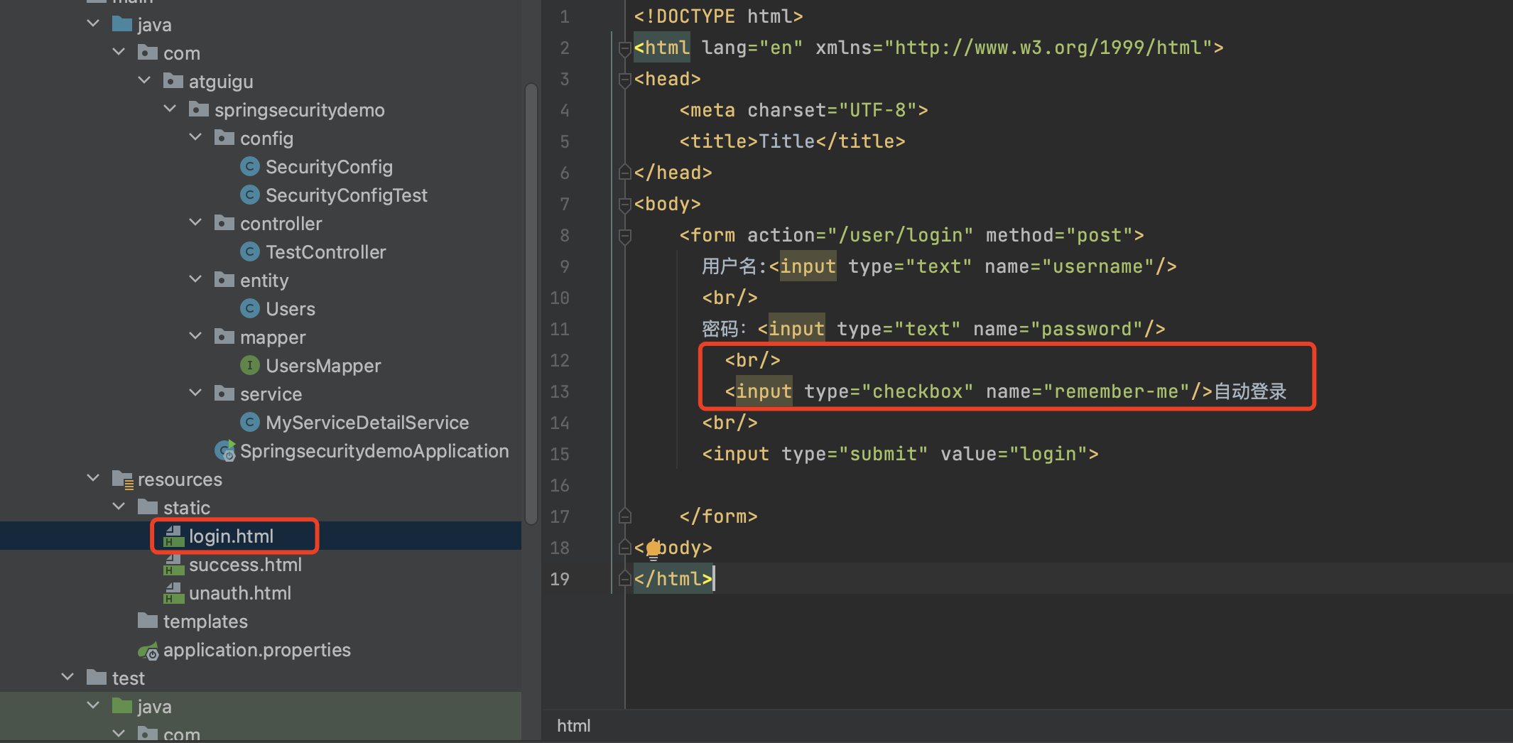The height and width of the screenshot is (743, 1513).
Task: Toggle fold marker beside head opening tag
Action: (x=625, y=79)
